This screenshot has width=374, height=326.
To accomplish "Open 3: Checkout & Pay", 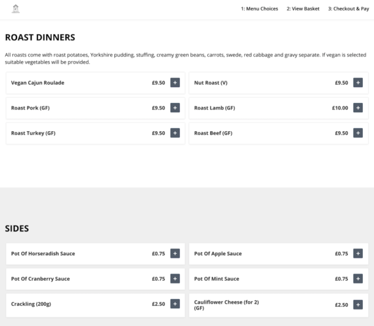I will 348,9.
